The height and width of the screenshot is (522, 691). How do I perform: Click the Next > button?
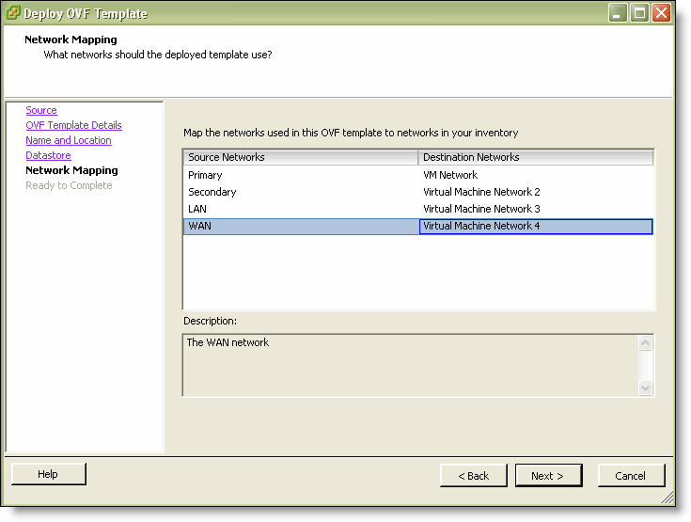(548, 475)
